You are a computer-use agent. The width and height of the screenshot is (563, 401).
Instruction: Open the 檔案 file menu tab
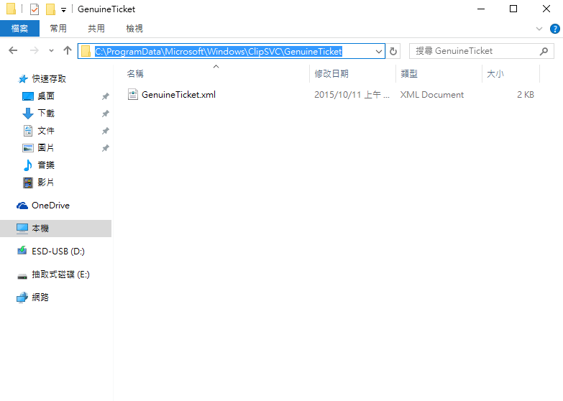[19, 28]
